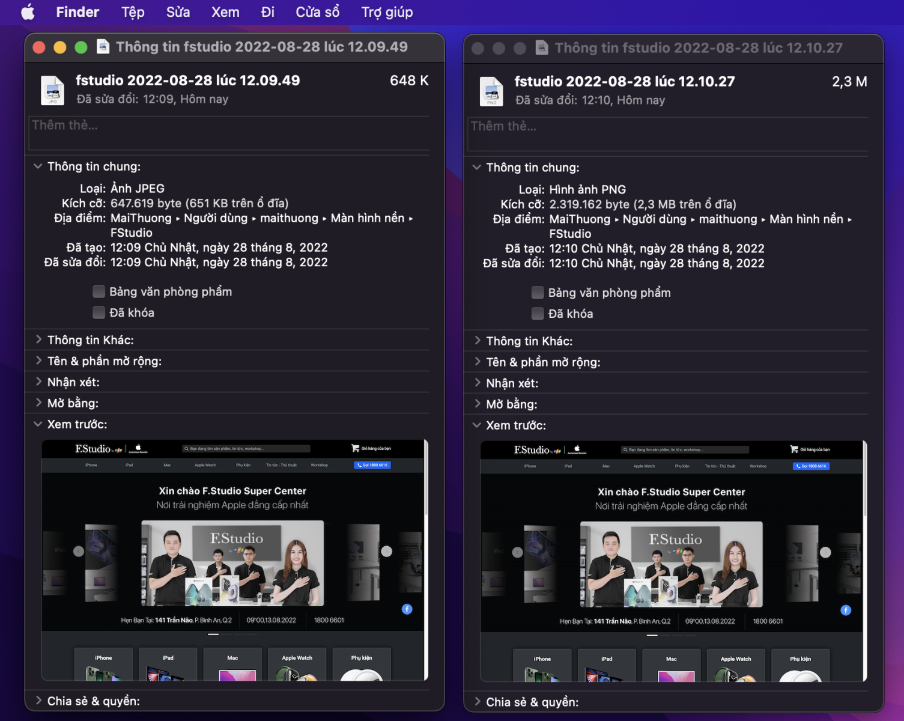
Task: Enable Bảng văn phòng phẩm in PNG window
Action: coord(538,293)
